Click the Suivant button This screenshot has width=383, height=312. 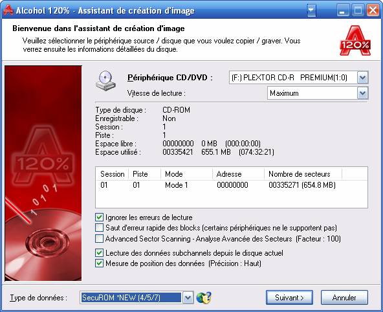(289, 297)
